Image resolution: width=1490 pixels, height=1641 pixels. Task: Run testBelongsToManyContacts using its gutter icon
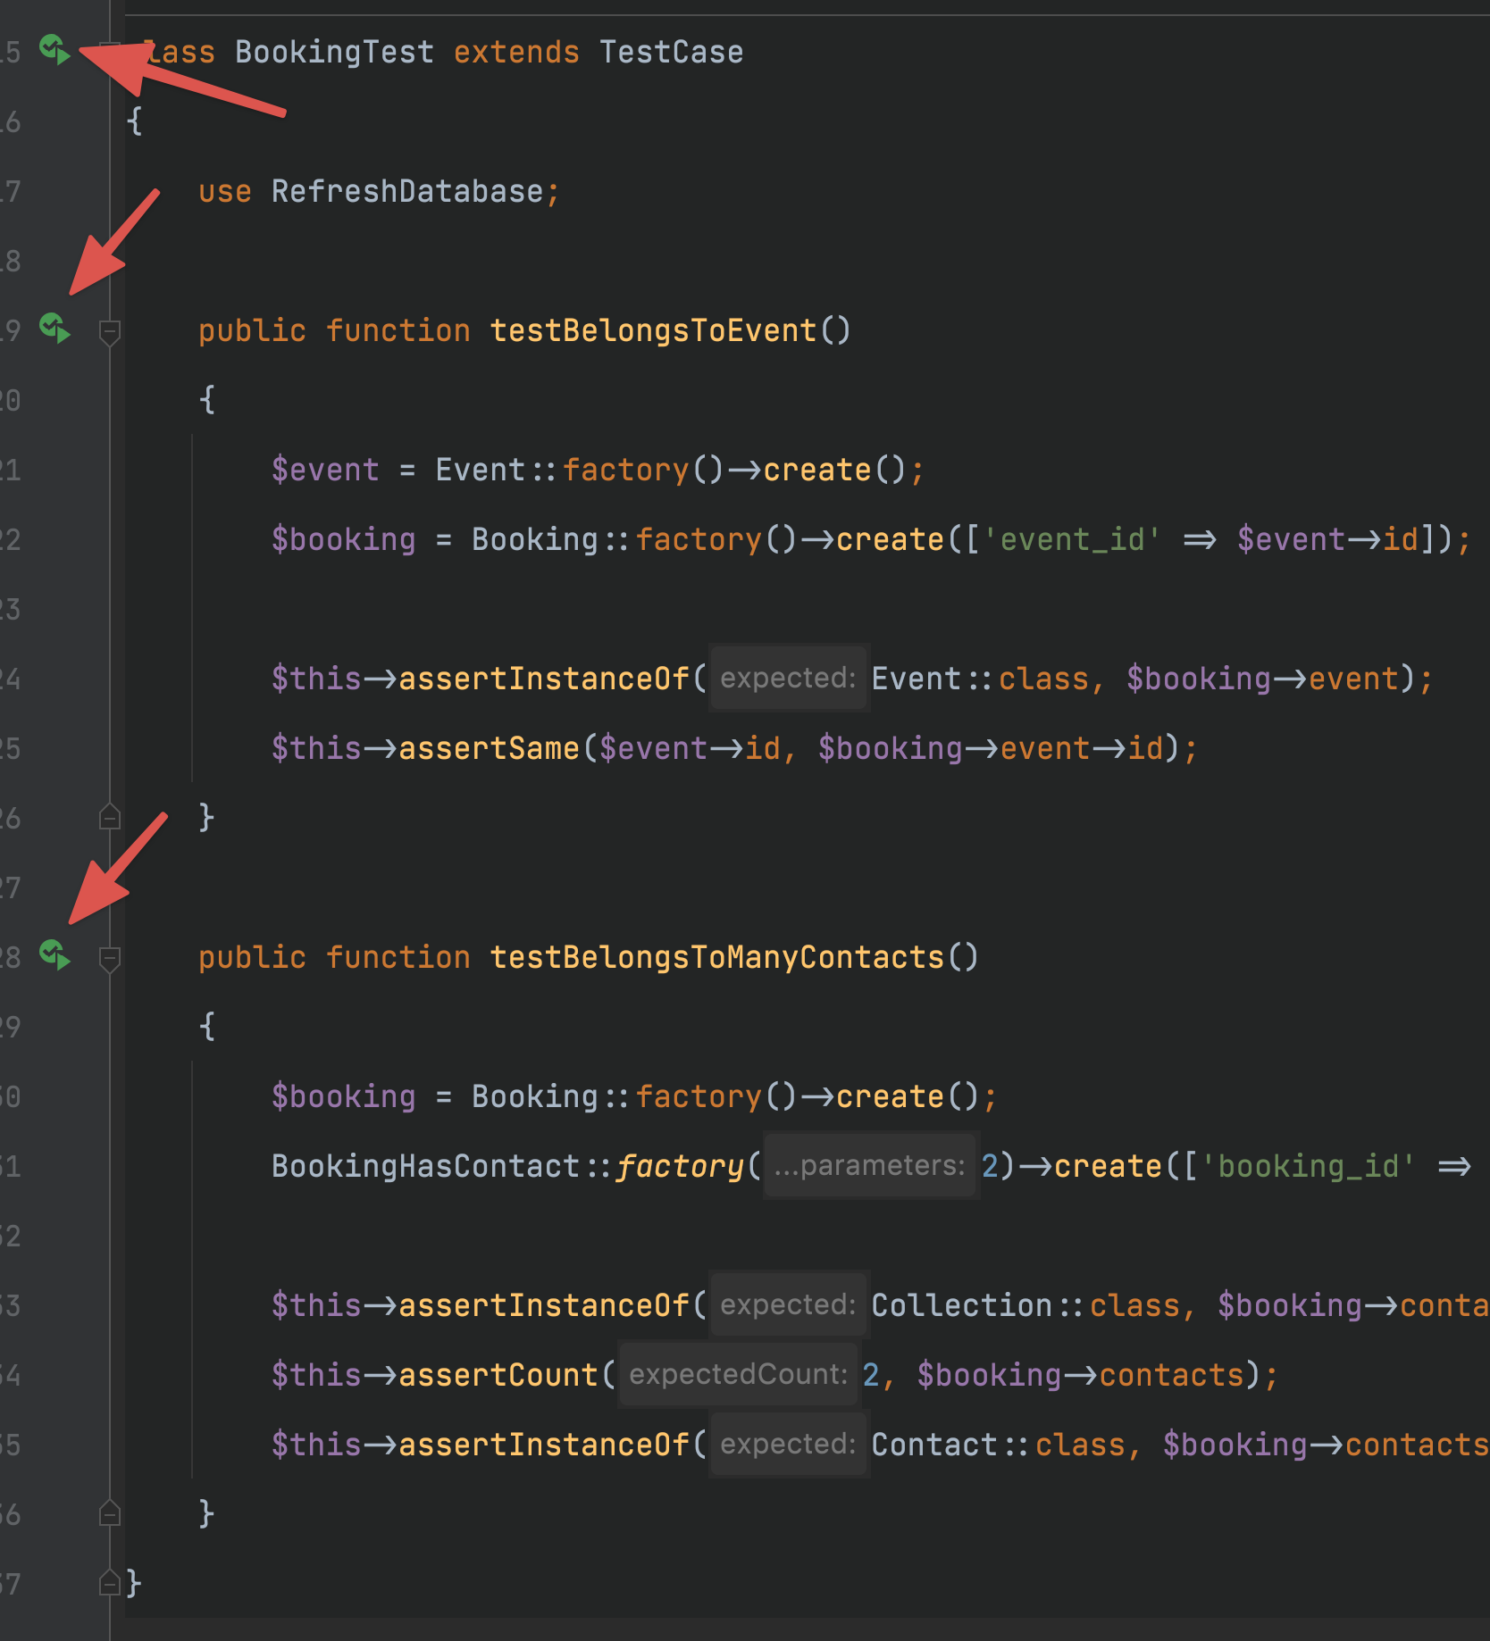coord(54,955)
